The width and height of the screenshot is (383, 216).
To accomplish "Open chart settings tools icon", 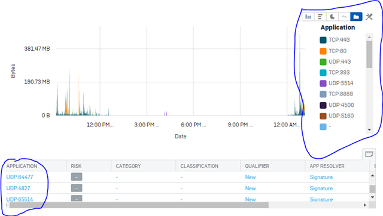I will click(x=369, y=17).
